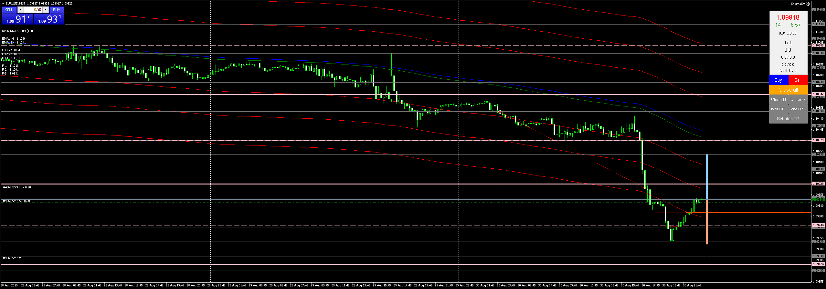The image size is (826, 289).
Task: Click the 1.10329 price axis label
Action: [818, 140]
